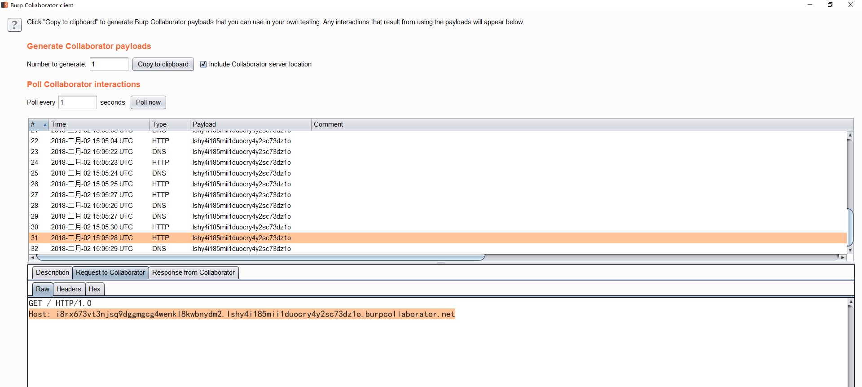Click the table's horizontal scrollbar thumb

(260, 257)
